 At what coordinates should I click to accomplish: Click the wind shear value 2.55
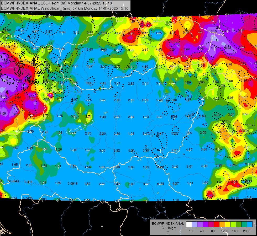pos(62,49)
